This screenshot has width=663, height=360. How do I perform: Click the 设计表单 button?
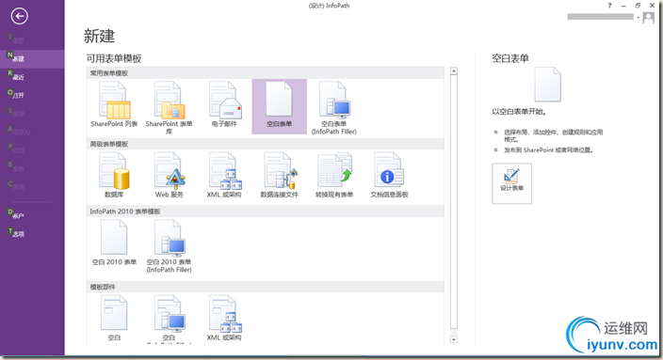511,183
